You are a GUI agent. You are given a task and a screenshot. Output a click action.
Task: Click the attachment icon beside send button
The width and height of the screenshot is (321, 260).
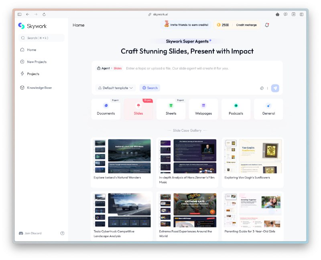[x=262, y=88]
